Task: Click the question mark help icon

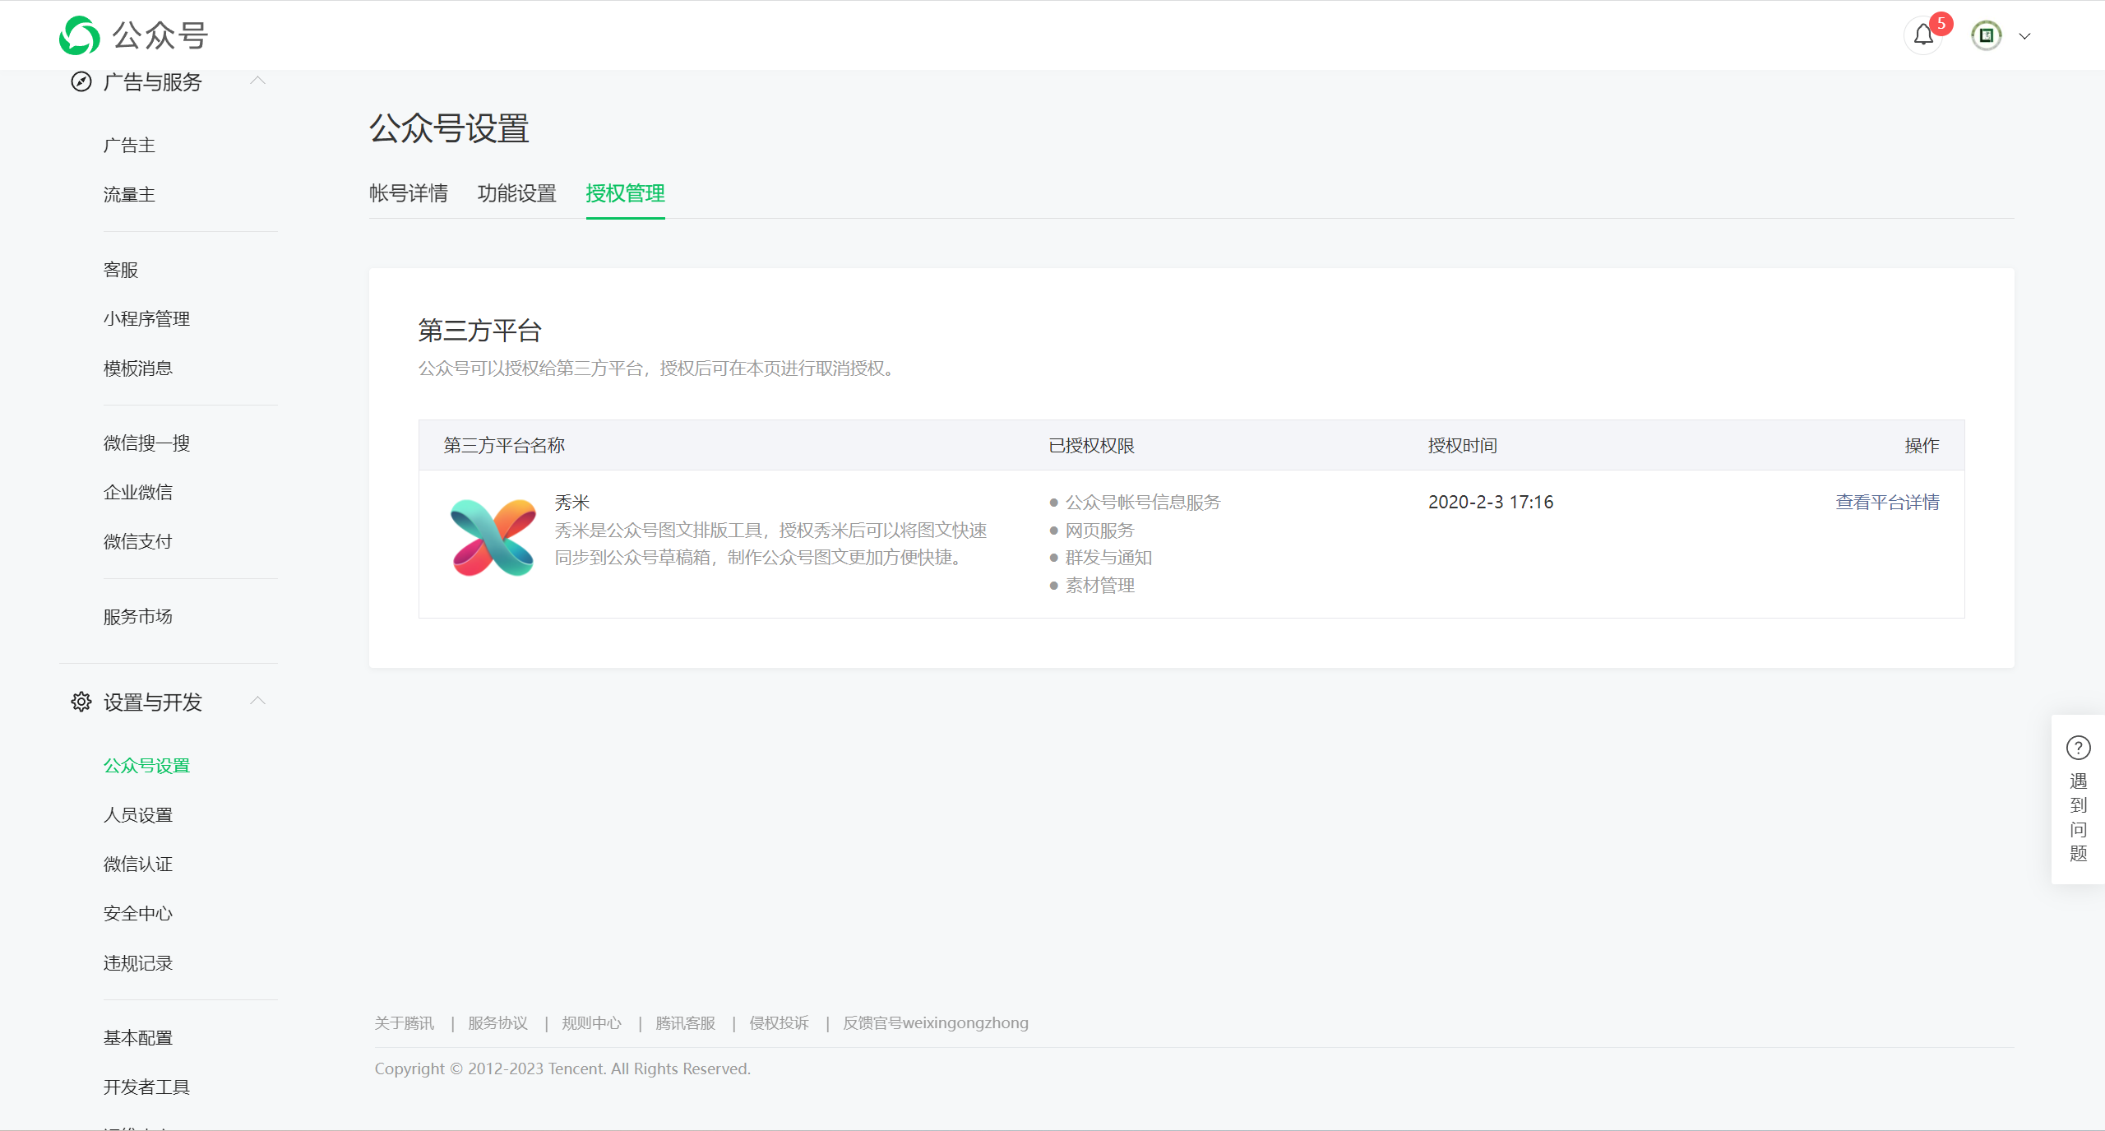Action: [2078, 748]
